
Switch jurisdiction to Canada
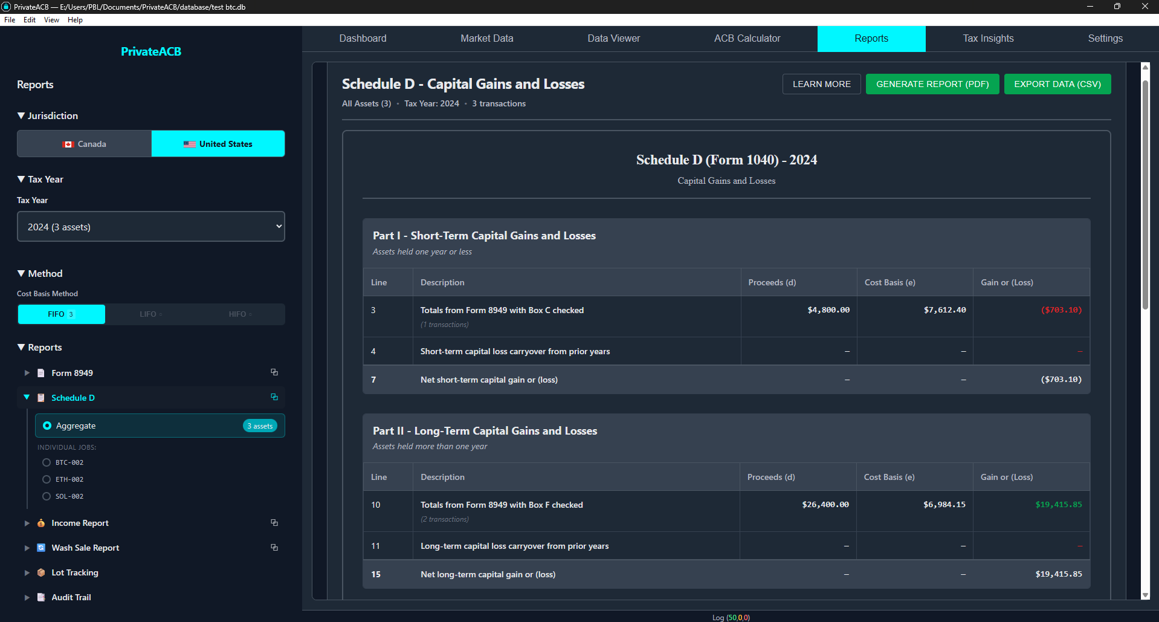pos(85,144)
